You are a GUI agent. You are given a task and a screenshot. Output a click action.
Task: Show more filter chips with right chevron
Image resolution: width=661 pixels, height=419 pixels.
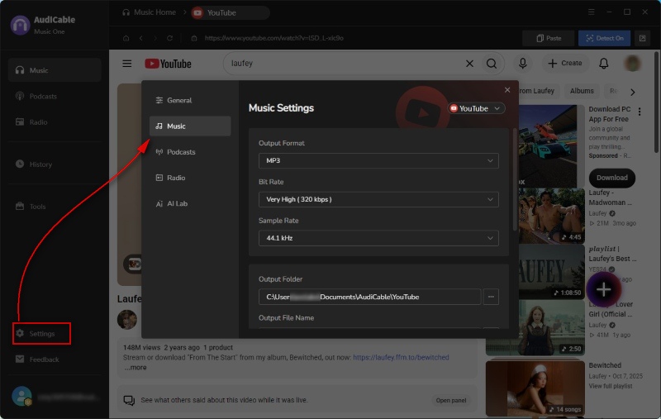[632, 92]
